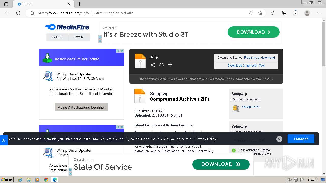
Task: Close the top WinZip ad with X
Action: [122, 51]
